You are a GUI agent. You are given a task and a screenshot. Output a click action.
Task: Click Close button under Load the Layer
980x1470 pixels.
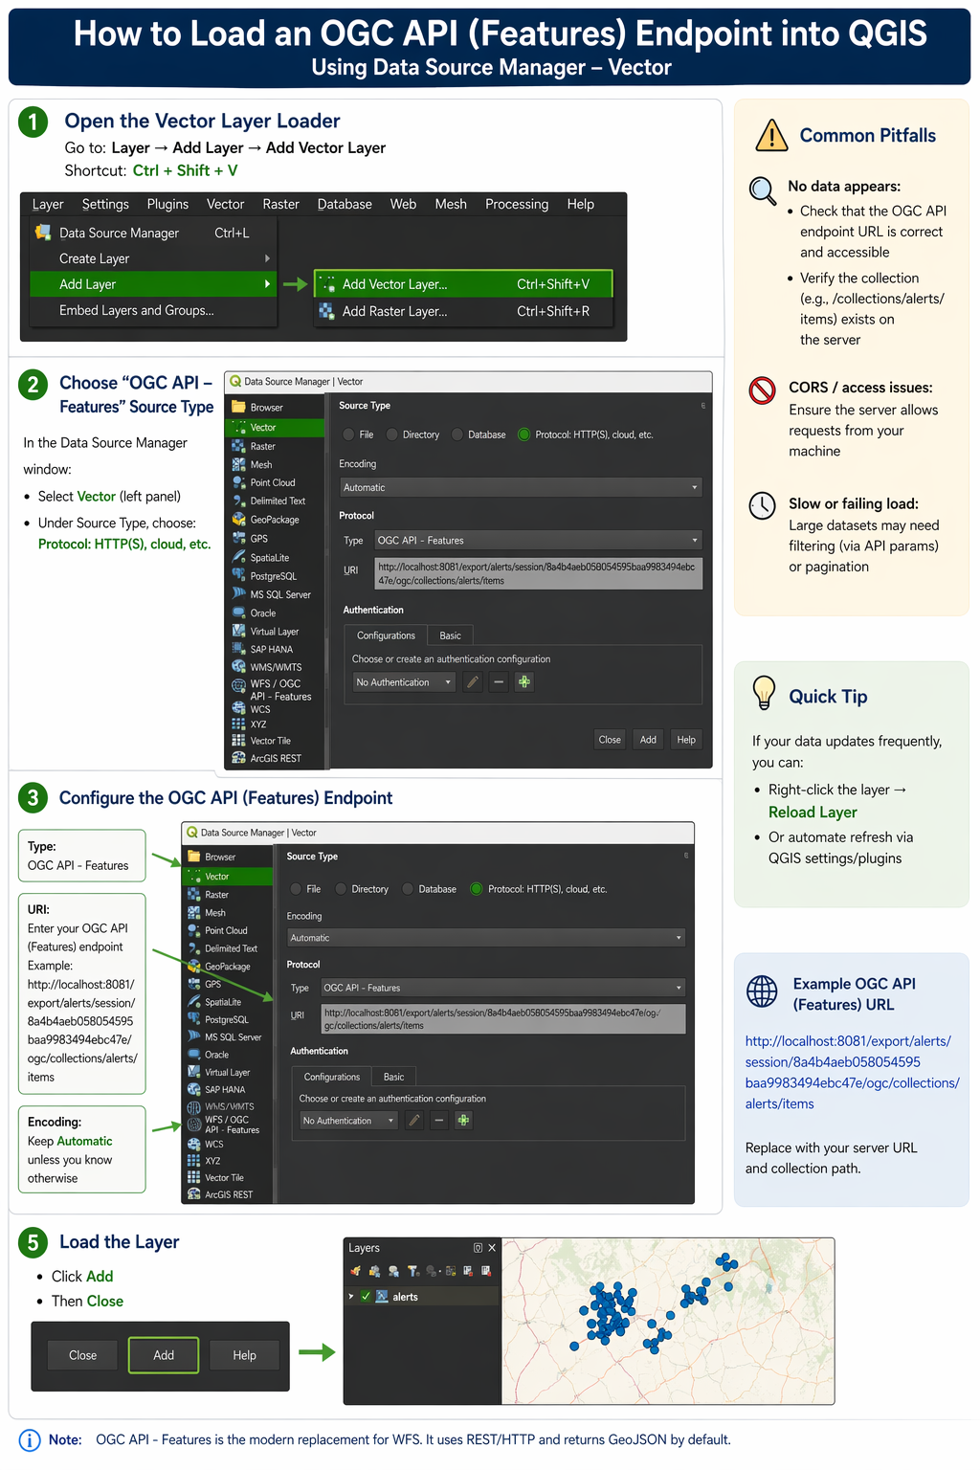[x=83, y=1355]
